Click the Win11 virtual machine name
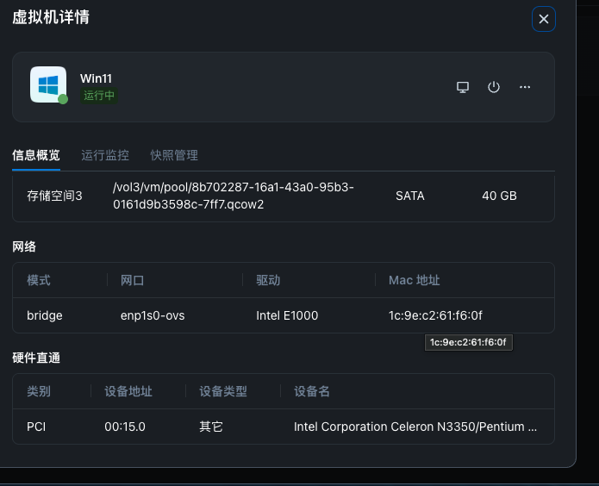 click(x=96, y=78)
